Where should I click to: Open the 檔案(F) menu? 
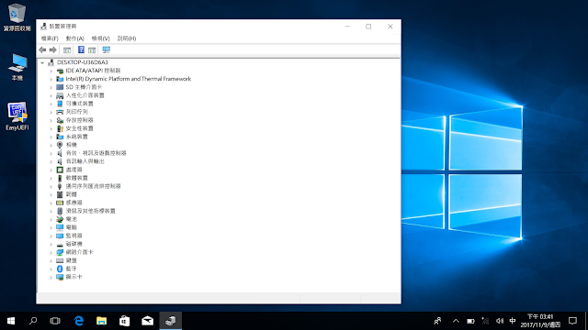tap(50, 38)
